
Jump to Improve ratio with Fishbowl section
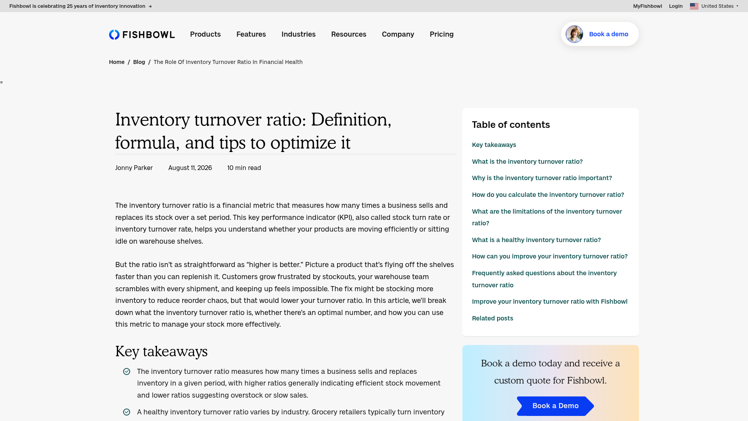click(x=549, y=302)
